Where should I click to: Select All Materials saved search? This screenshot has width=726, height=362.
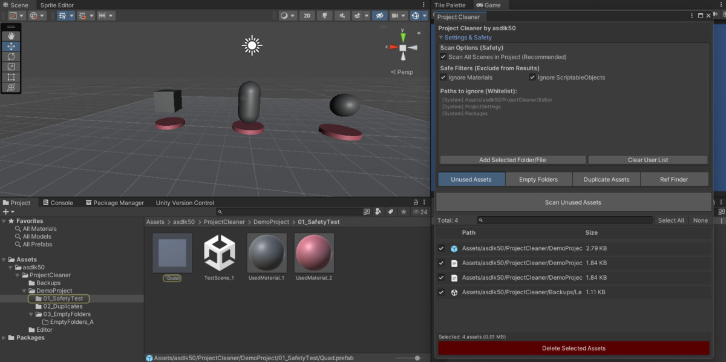tap(39, 229)
